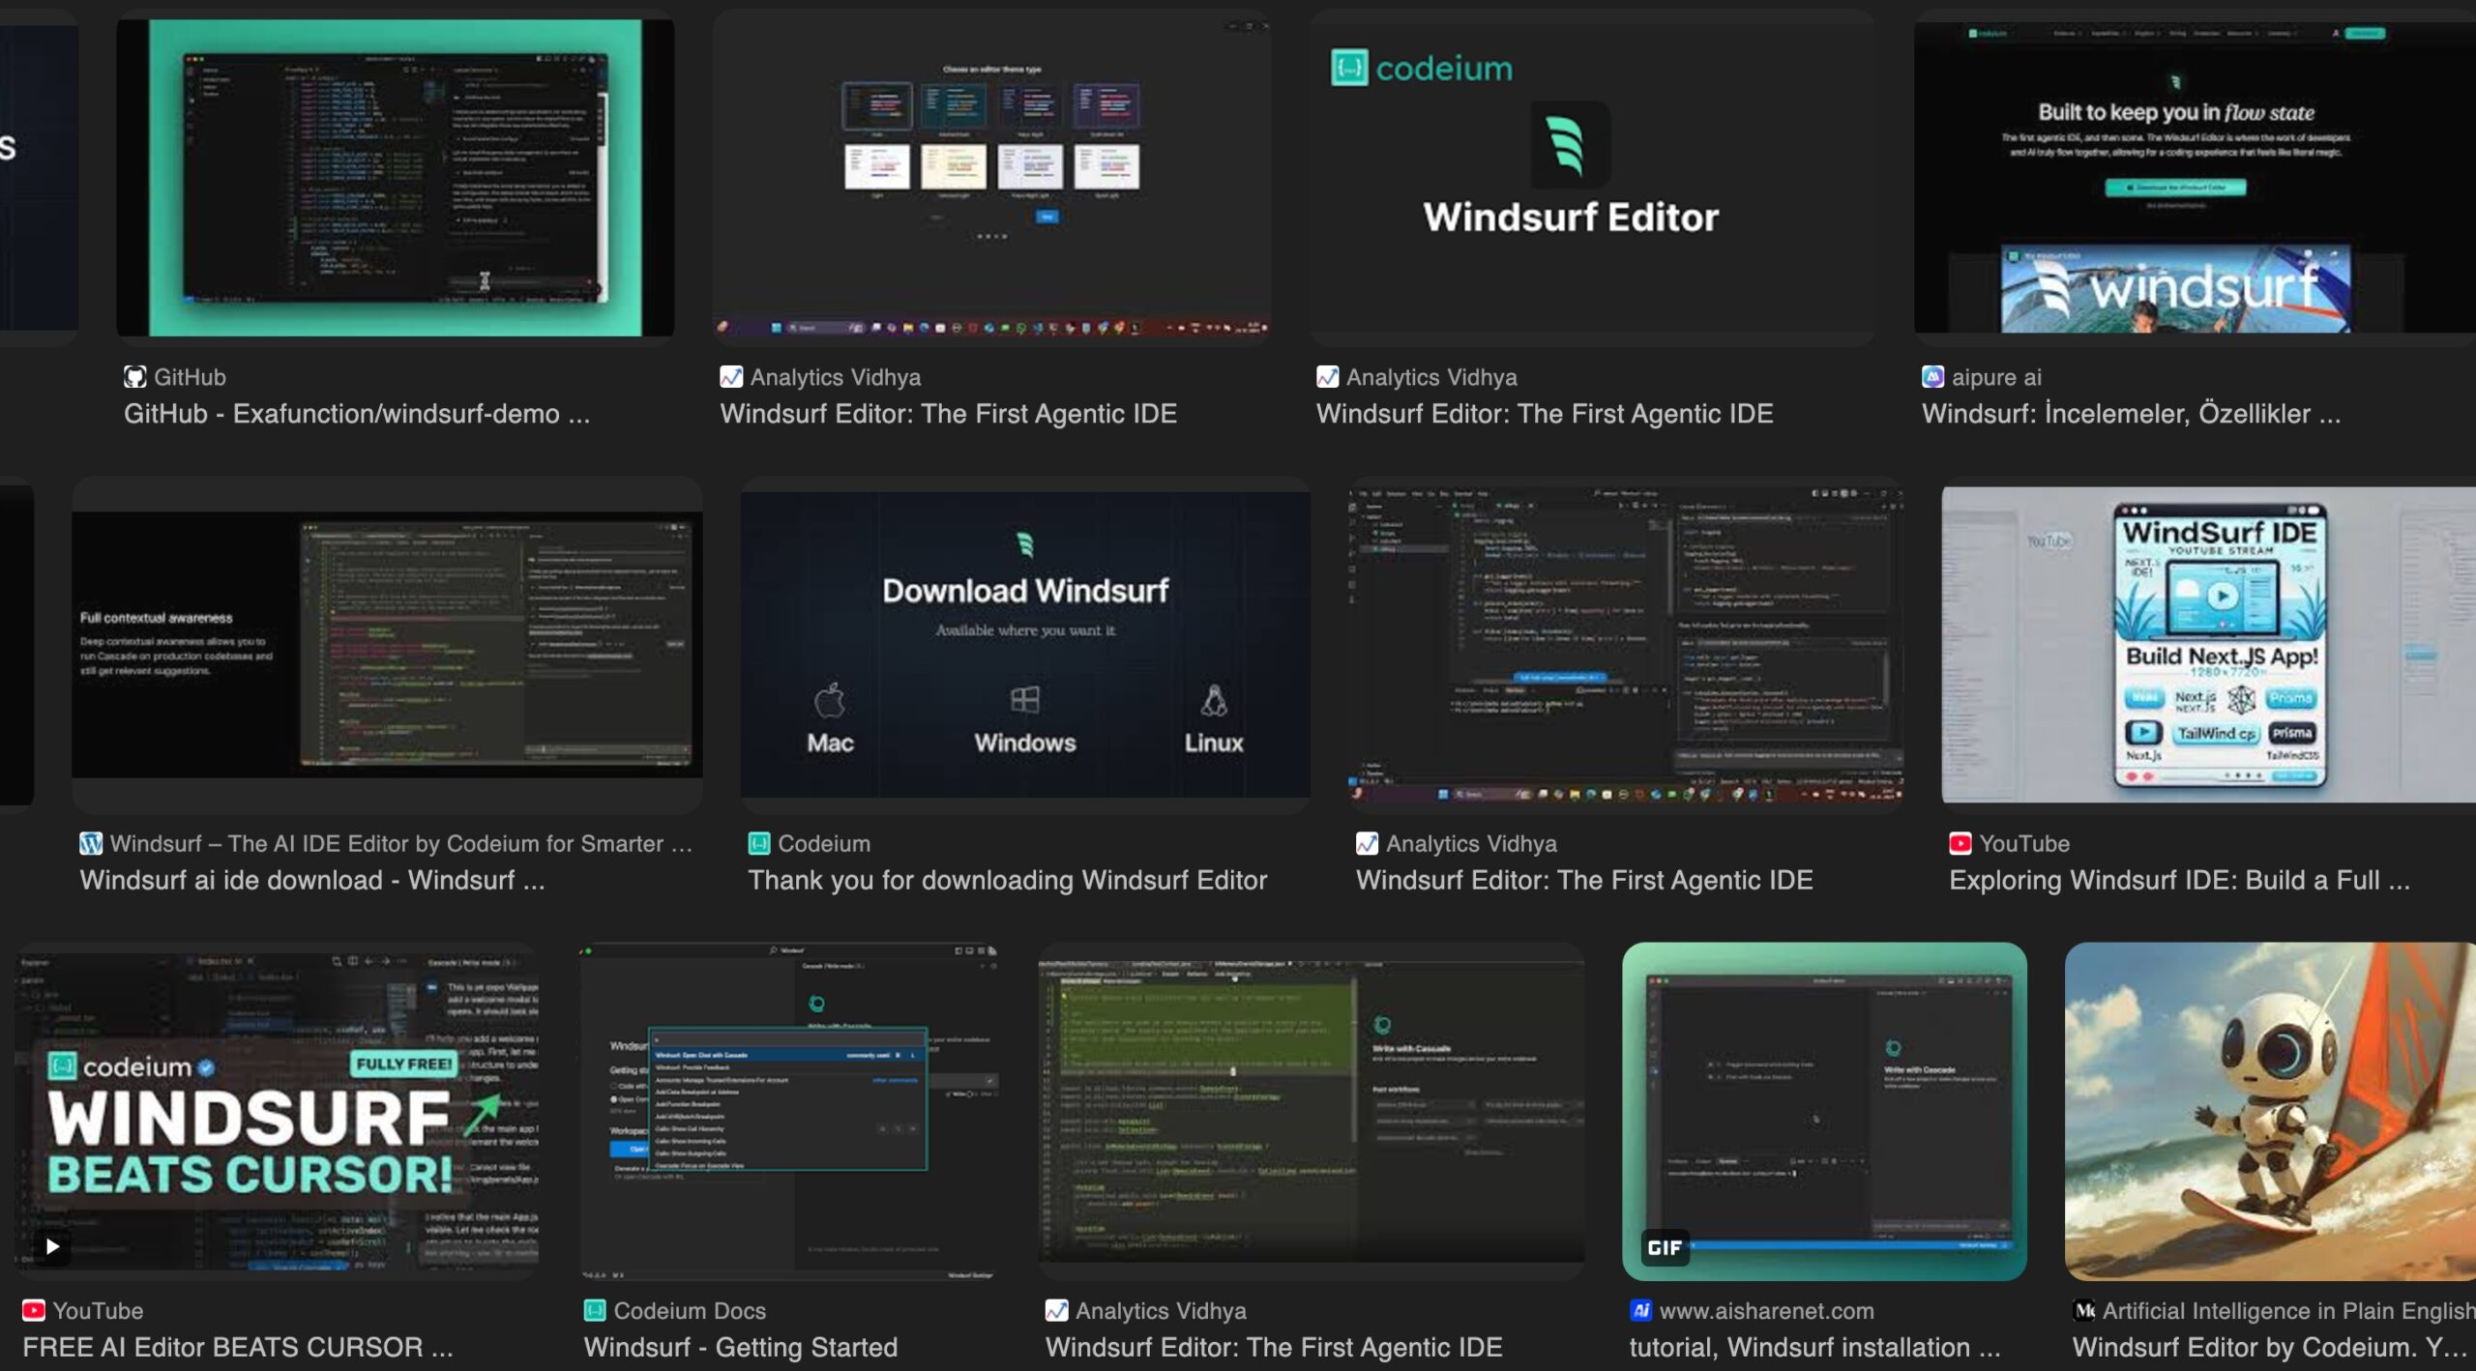This screenshot has width=2476, height=1371.
Task: Open 'FREE AI Editor BEATS CURSOR ...' title
Action: pyautogui.click(x=238, y=1347)
